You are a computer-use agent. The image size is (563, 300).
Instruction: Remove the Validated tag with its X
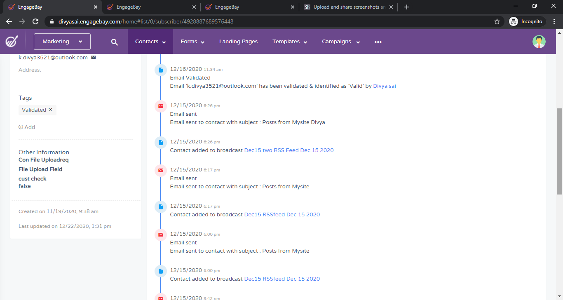(x=50, y=110)
